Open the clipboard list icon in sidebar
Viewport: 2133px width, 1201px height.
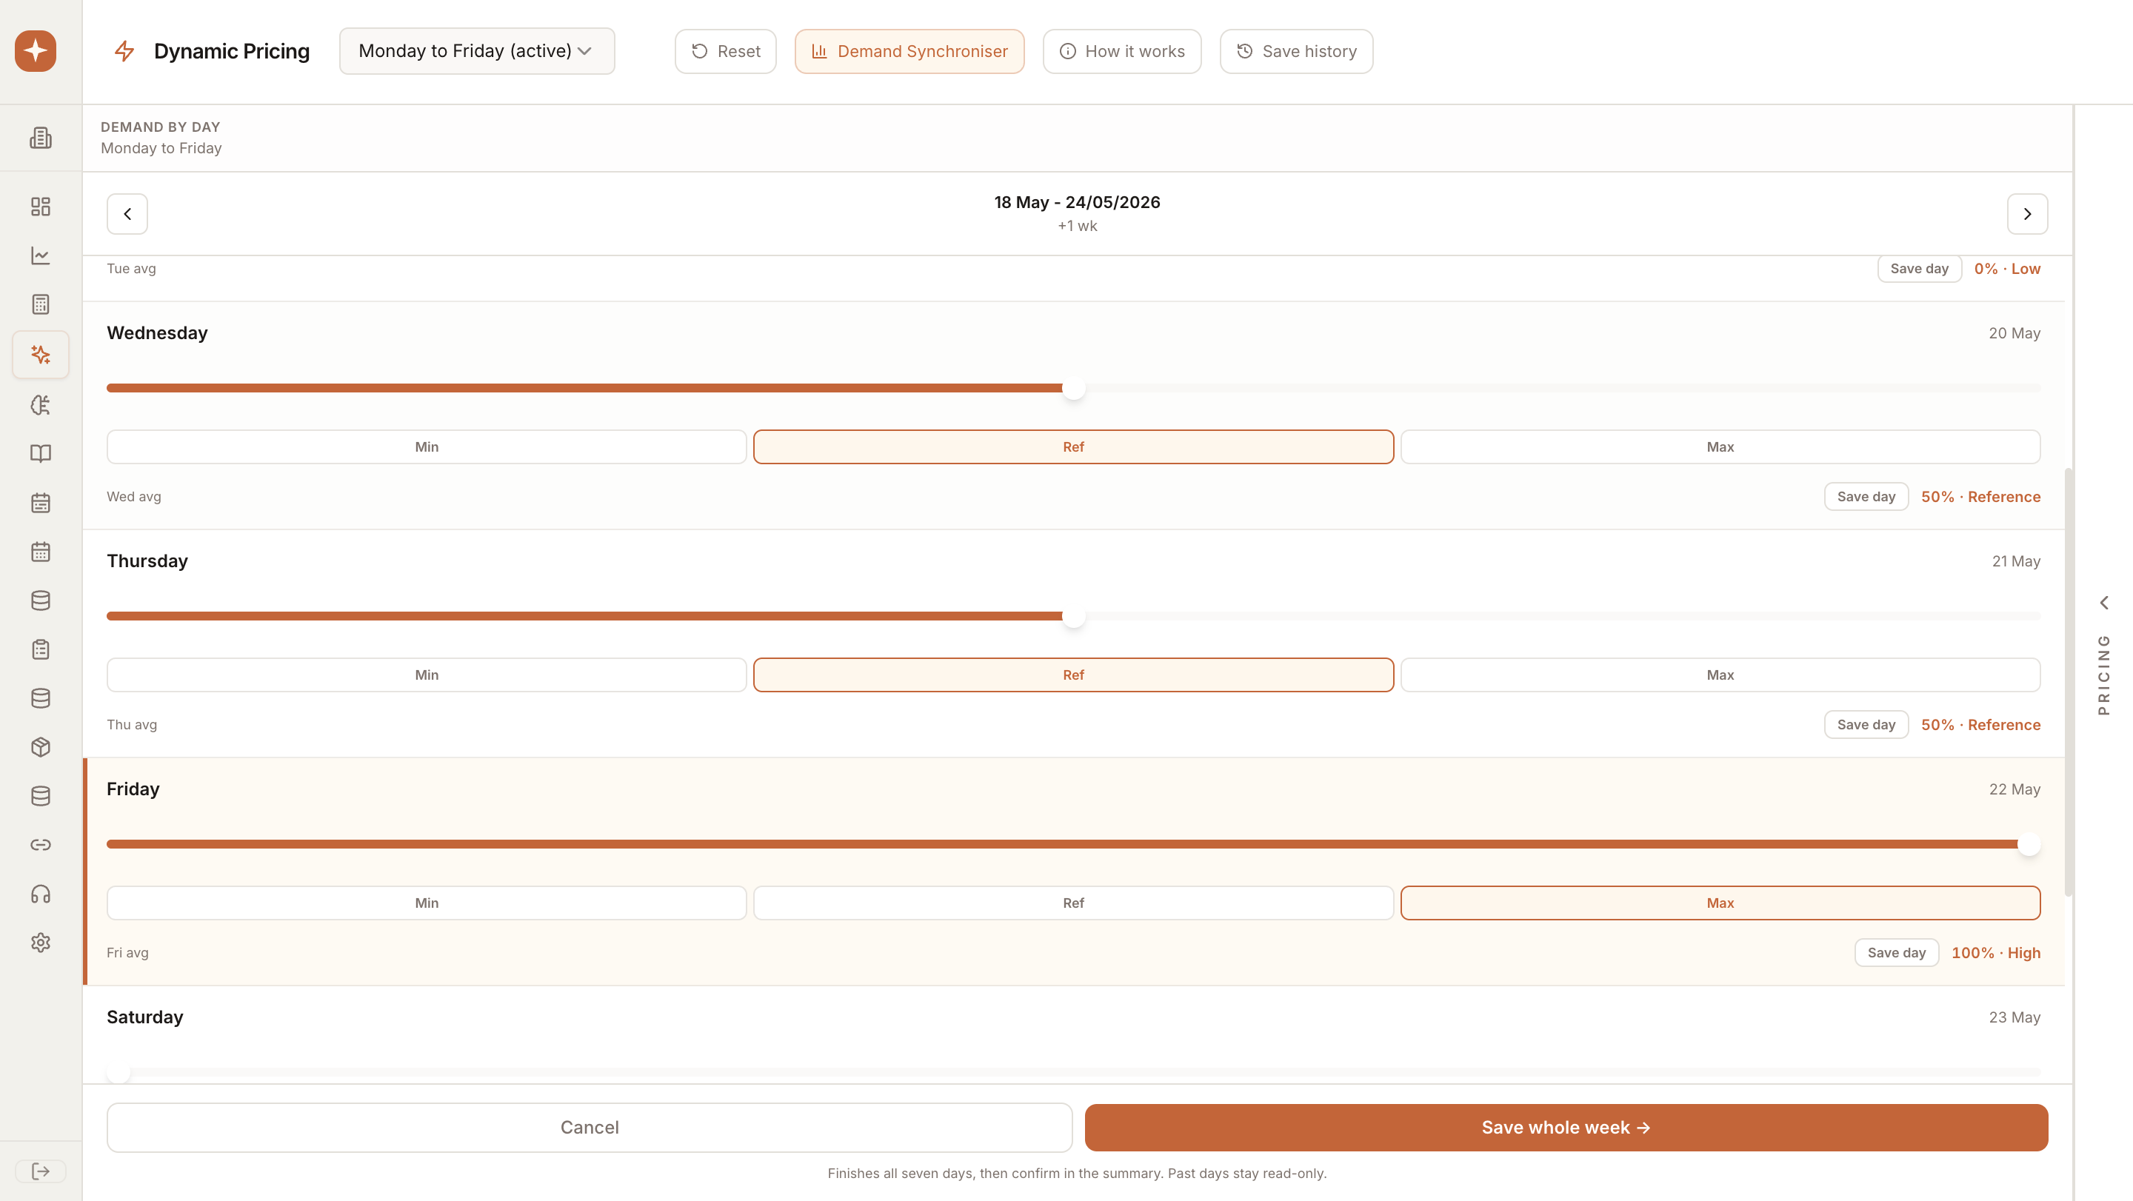coord(41,650)
